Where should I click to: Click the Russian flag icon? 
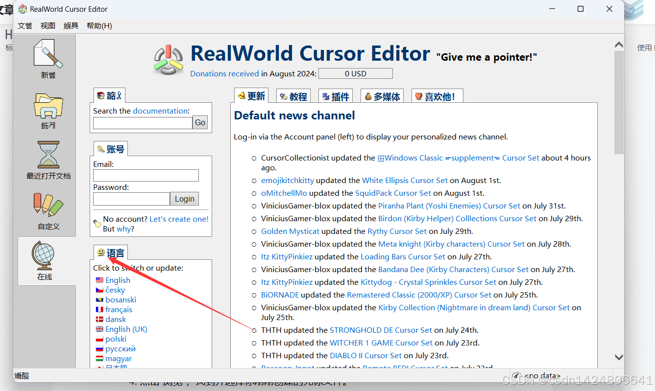[x=99, y=349]
